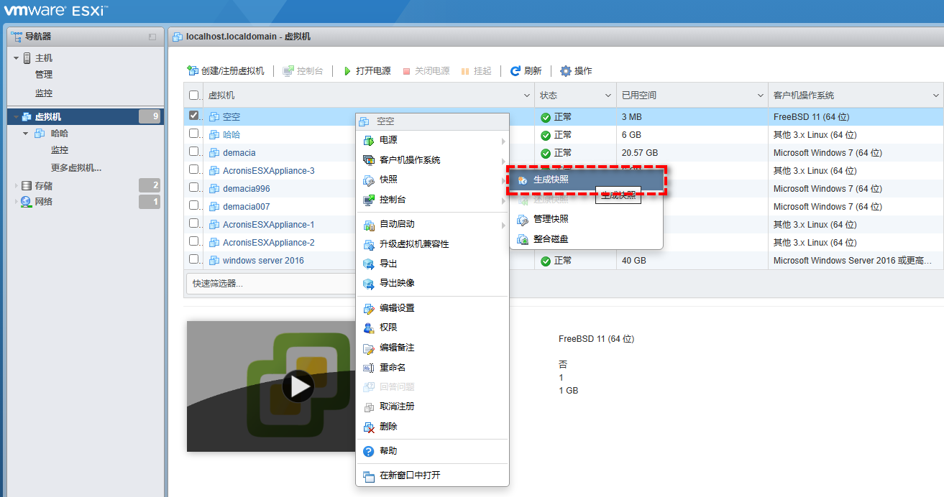944x497 pixels.
Task: Select the 升级虚拟机兼容性 upgrade icon
Action: 369,244
